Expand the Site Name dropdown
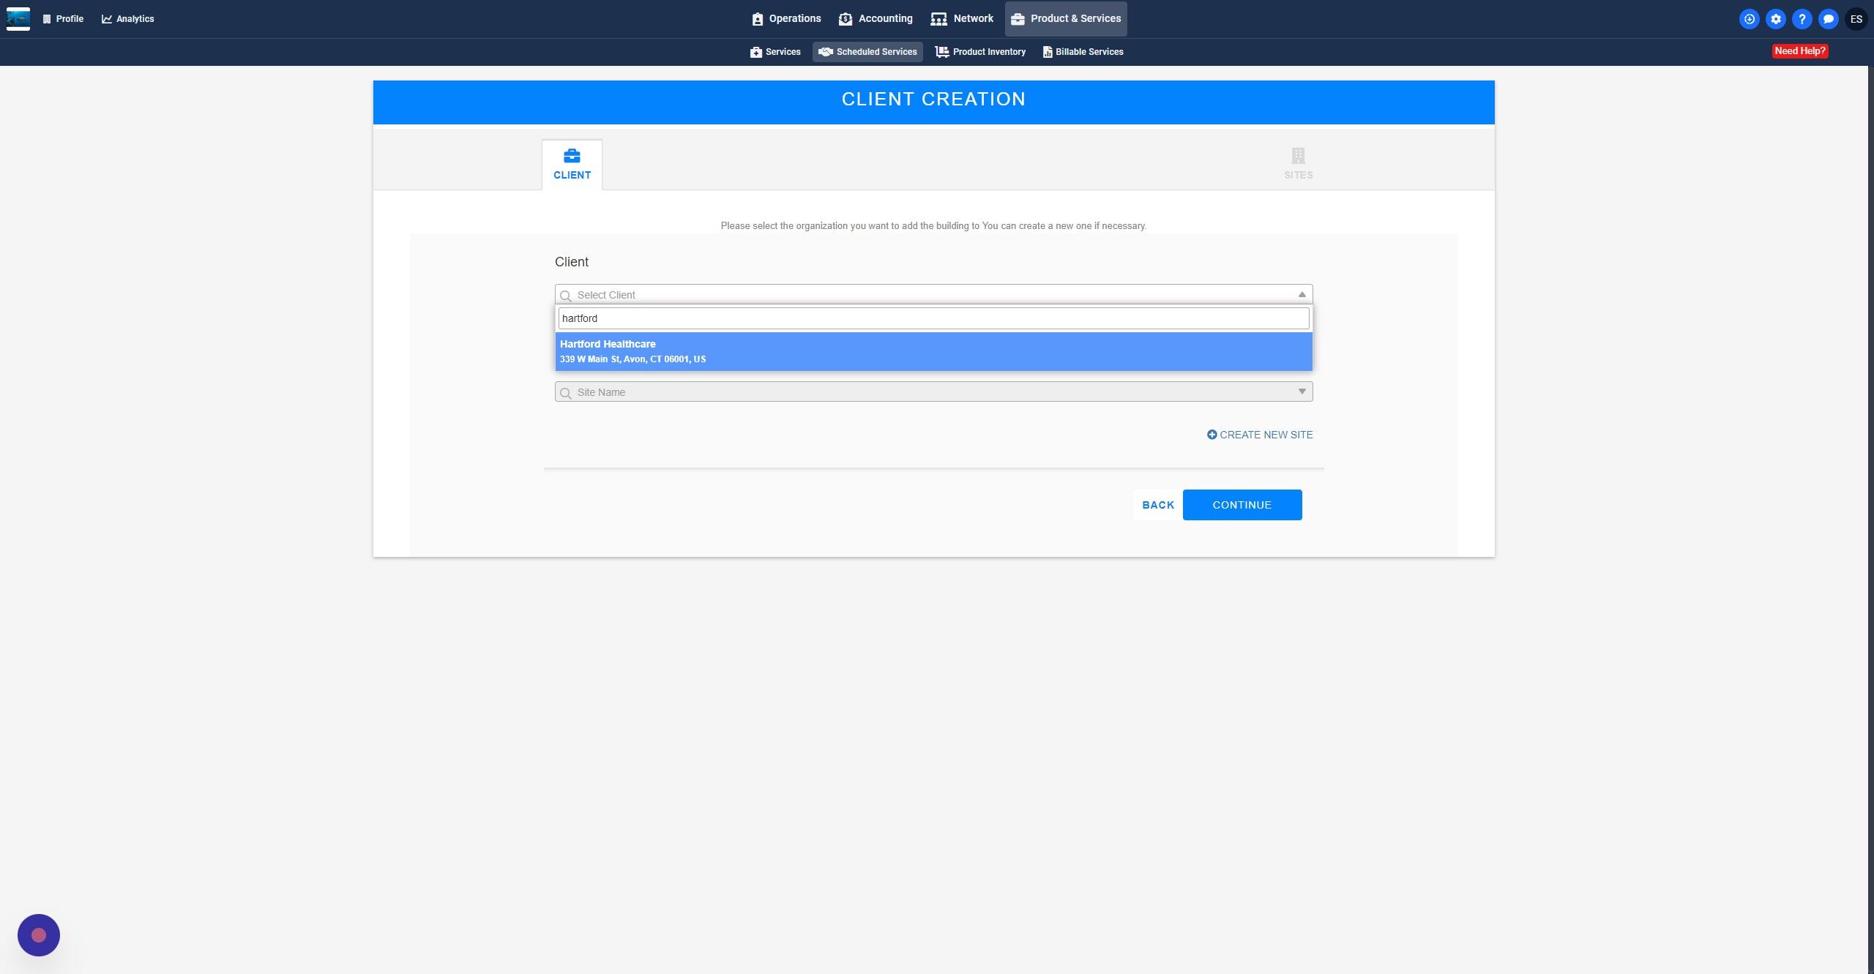This screenshot has width=1874, height=974. coord(1302,392)
